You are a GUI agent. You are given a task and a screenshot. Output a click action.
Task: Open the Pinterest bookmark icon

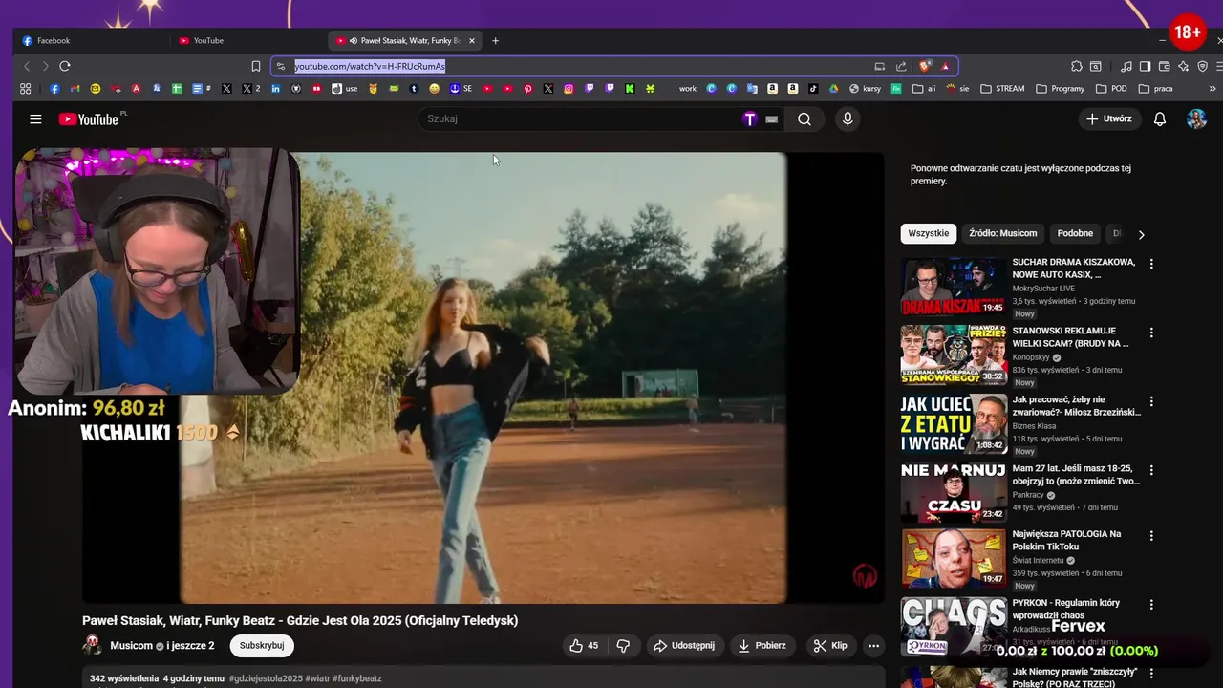[527, 89]
